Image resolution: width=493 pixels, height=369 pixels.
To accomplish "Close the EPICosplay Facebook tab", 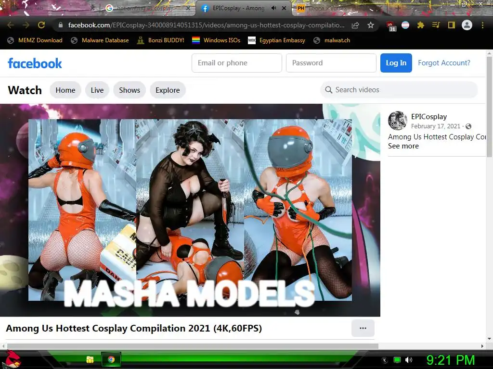I will tap(284, 8).
